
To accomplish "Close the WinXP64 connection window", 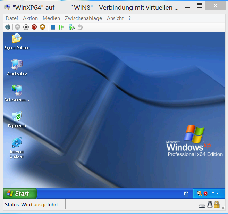I will click(215, 6).
